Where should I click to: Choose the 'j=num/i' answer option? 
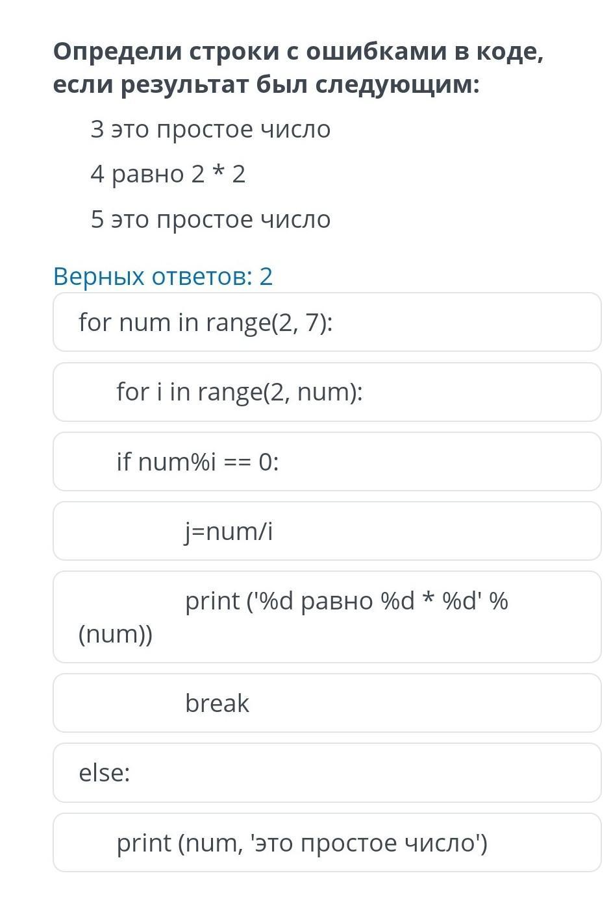click(327, 531)
